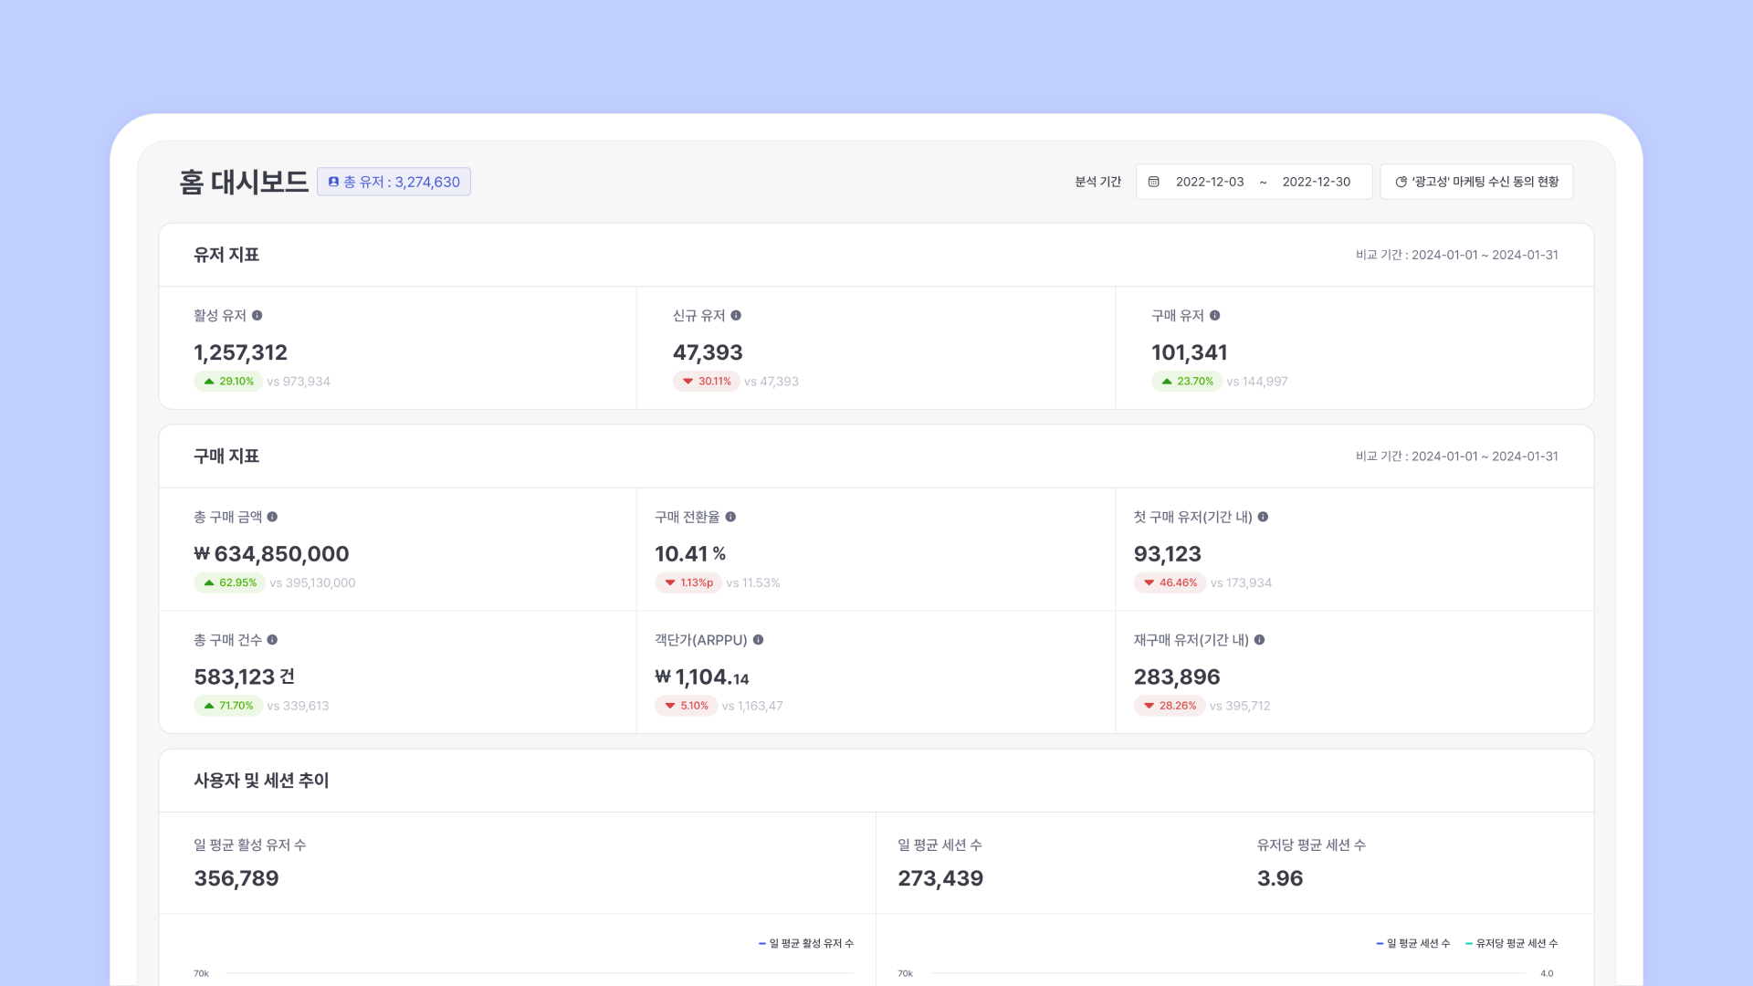Select the start date 2022-12-03 field
Image resolution: width=1753 pixels, height=986 pixels.
1210,182
